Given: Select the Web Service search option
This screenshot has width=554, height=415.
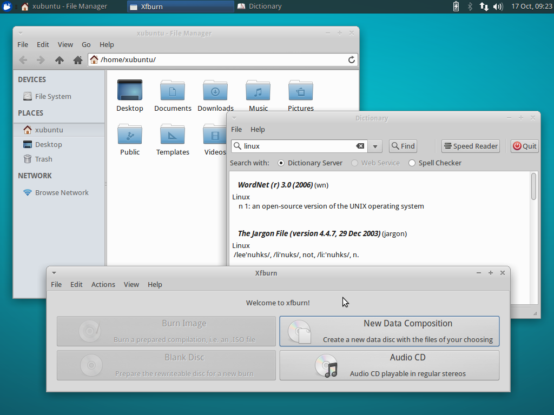Looking at the screenshot, I should click(354, 163).
